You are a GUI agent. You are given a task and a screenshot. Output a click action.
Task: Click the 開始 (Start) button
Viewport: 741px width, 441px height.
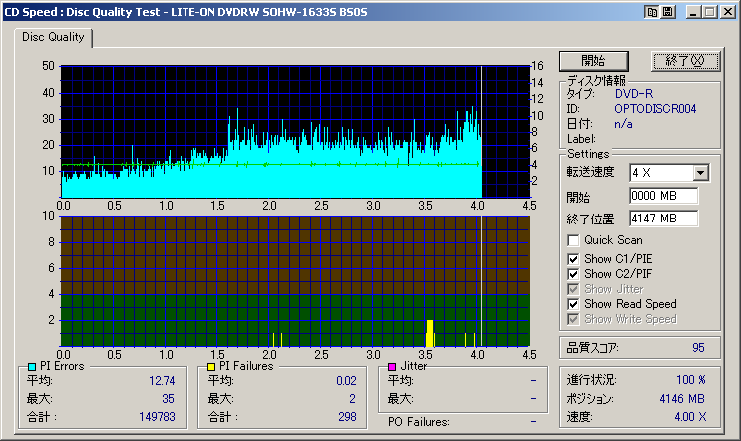tap(594, 61)
